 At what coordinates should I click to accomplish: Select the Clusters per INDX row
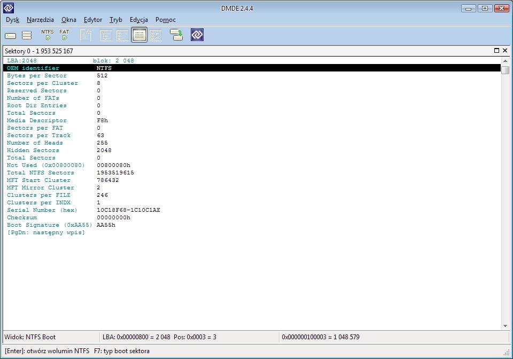[252, 203]
